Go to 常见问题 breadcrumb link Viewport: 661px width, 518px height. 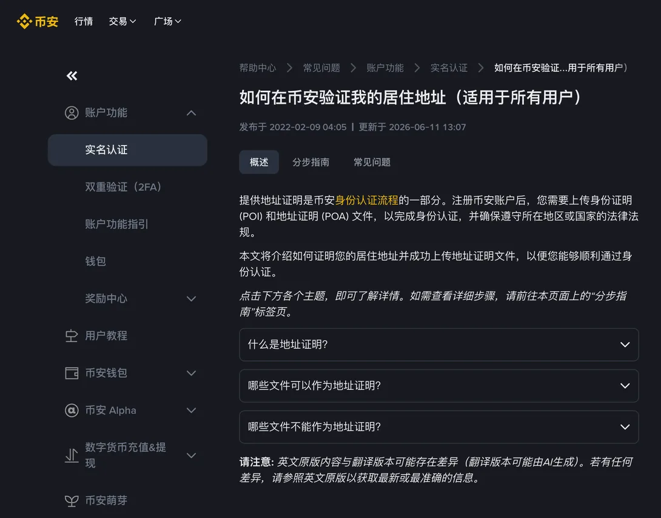point(321,68)
